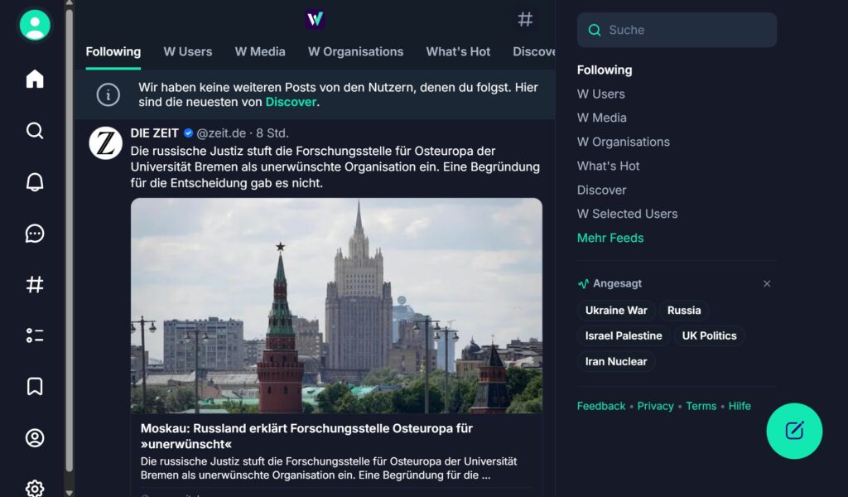Screen dimensions: 848x497
Task: Dismiss the Angesagt trending panel
Action: click(x=767, y=284)
